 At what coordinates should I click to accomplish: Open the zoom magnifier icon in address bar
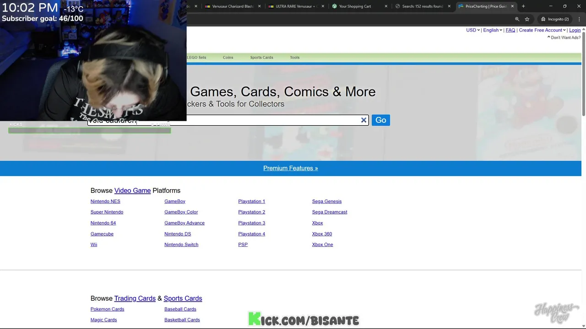click(517, 19)
